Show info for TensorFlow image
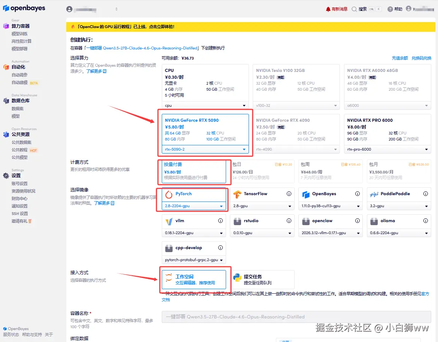The height and width of the screenshot is (342, 438). 289,194
